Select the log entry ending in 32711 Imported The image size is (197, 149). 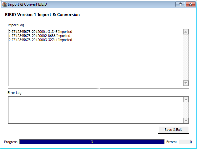40,40
